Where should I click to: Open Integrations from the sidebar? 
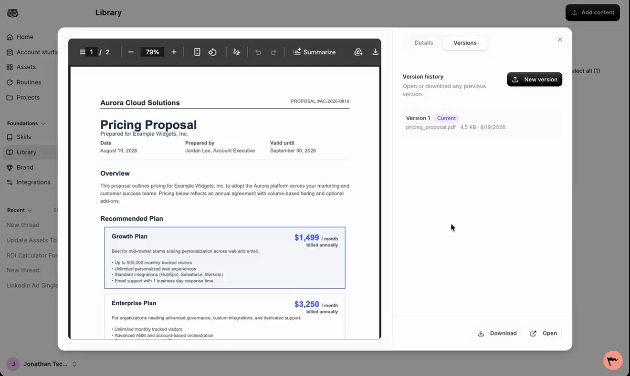pos(33,182)
